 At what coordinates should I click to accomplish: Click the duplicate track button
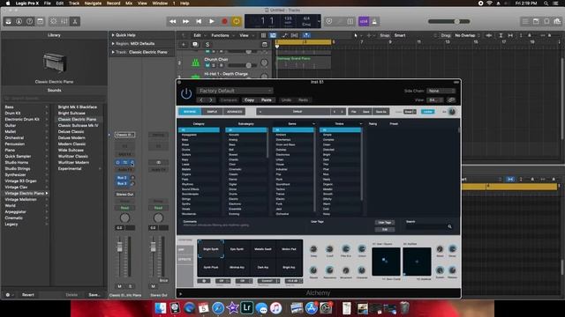(195, 45)
